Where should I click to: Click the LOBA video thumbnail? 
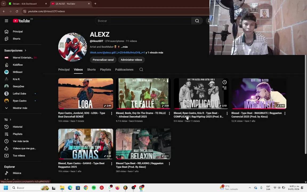(86, 94)
